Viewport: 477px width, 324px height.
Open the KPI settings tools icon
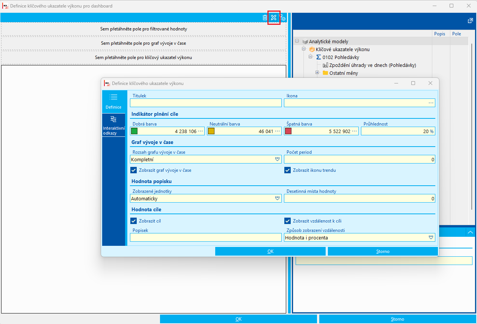273,18
